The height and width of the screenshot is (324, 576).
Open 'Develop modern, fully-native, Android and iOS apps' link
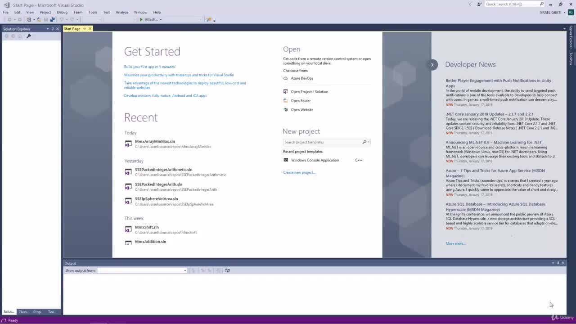[x=166, y=95]
